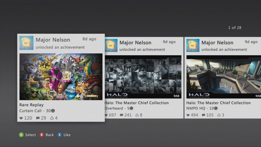Open comments icon showing 241

coord(122,115)
